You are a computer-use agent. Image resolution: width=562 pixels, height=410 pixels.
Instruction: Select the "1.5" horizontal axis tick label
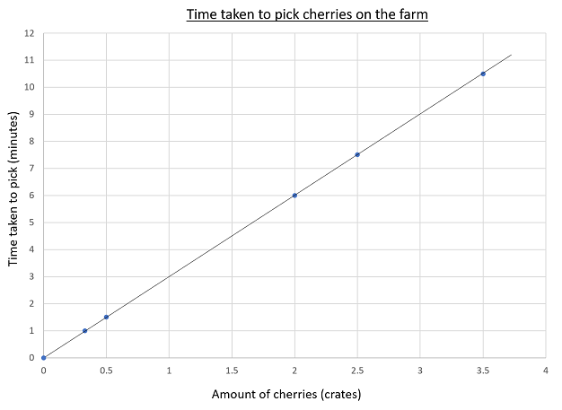tap(232, 370)
